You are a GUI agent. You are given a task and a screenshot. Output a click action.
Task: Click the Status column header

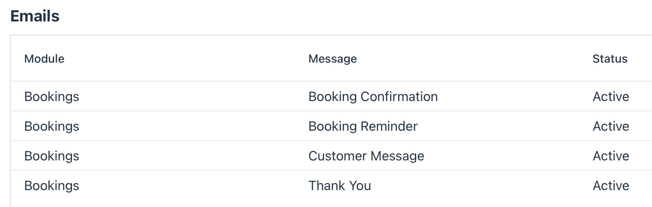pos(610,59)
